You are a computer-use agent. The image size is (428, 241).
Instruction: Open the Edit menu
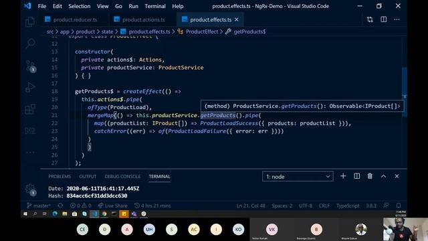click(x=58, y=6)
